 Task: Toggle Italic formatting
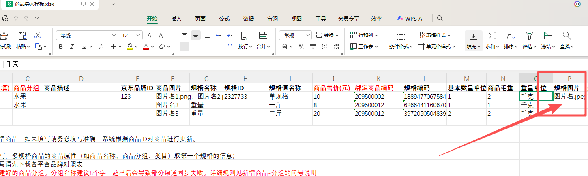pos(73,47)
